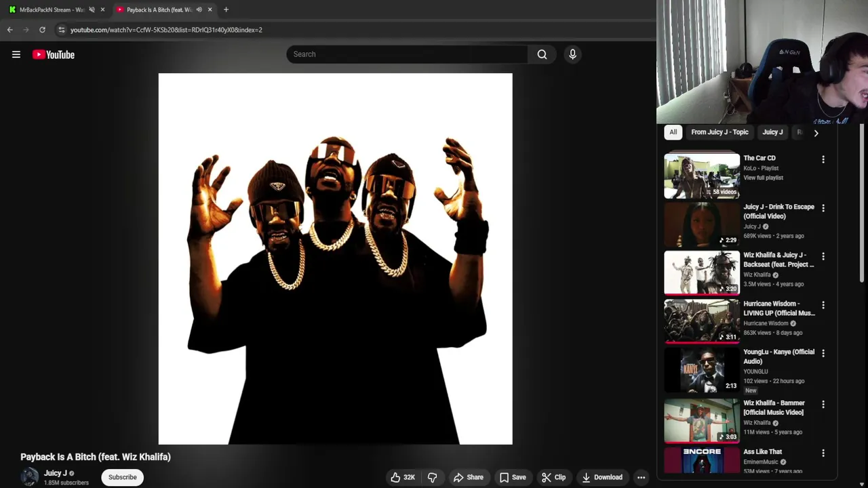Subscribe to Juicy J channel
This screenshot has width=868, height=488.
click(123, 477)
